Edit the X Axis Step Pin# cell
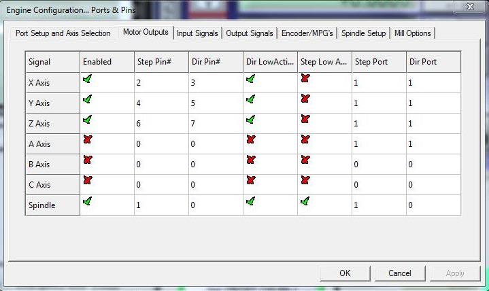The width and height of the screenshot is (489, 291). point(161,82)
